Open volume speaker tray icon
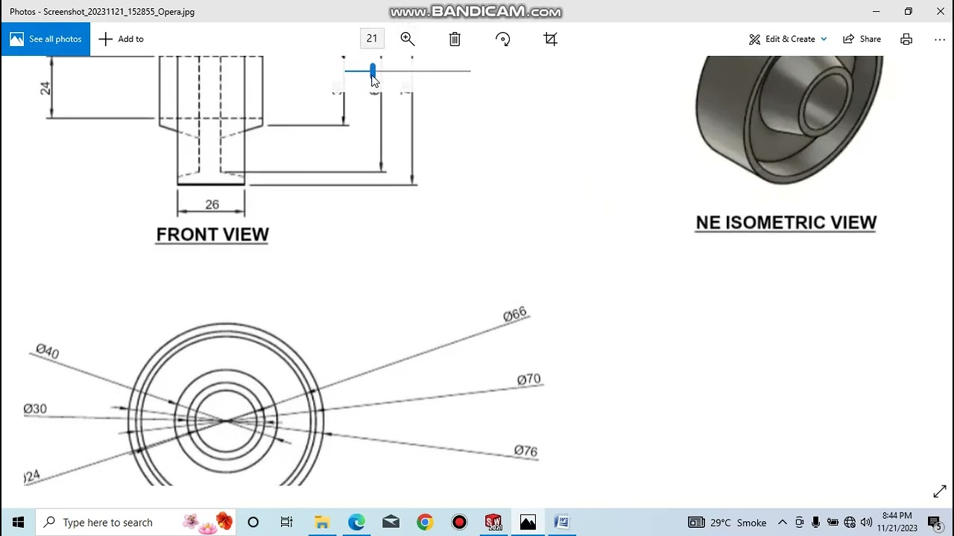 click(x=866, y=522)
